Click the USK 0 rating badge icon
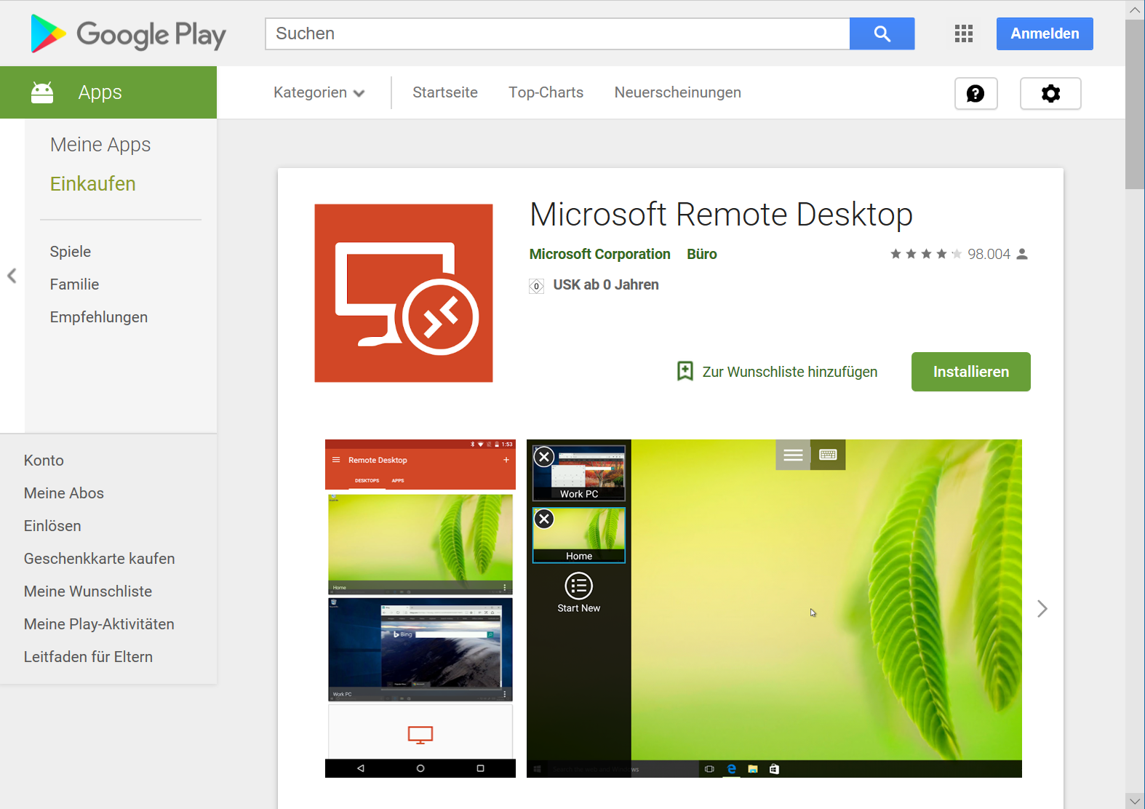This screenshot has width=1145, height=809. 536,286
